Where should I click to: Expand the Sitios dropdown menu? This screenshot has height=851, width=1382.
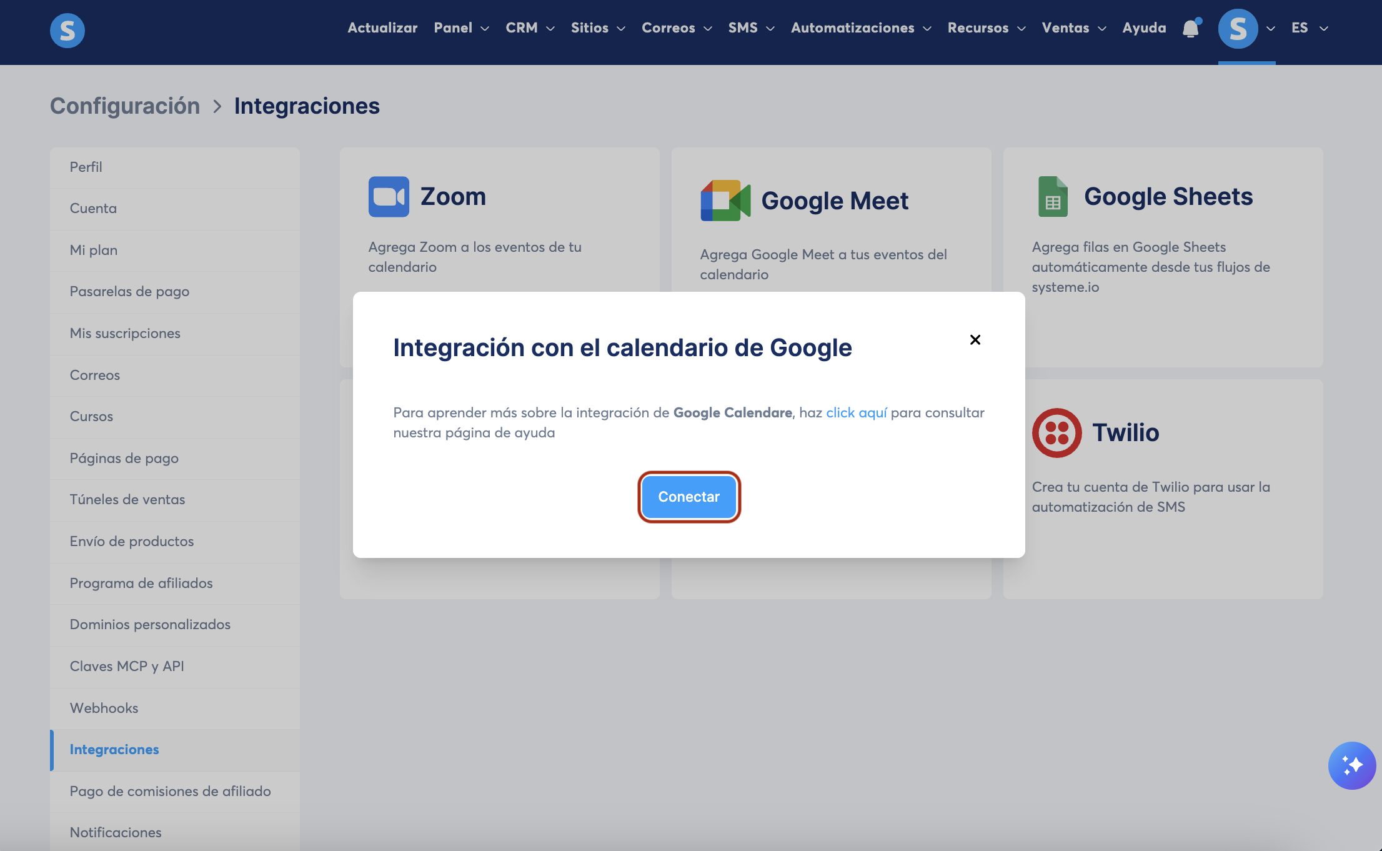598,27
